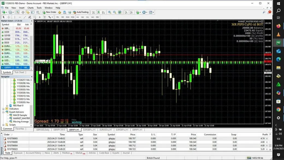
Task: Toggle the Market Watch window icon
Action: pyautogui.click(x=18, y=12)
